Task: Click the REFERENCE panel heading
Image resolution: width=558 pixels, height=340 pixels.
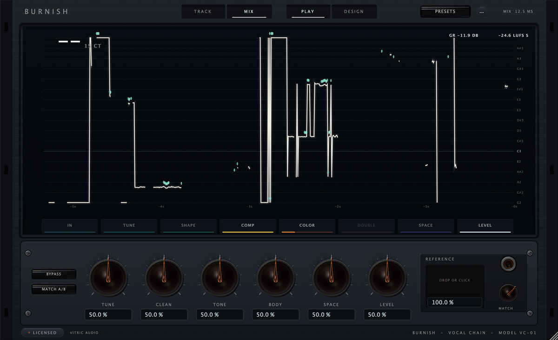Action: click(x=440, y=259)
